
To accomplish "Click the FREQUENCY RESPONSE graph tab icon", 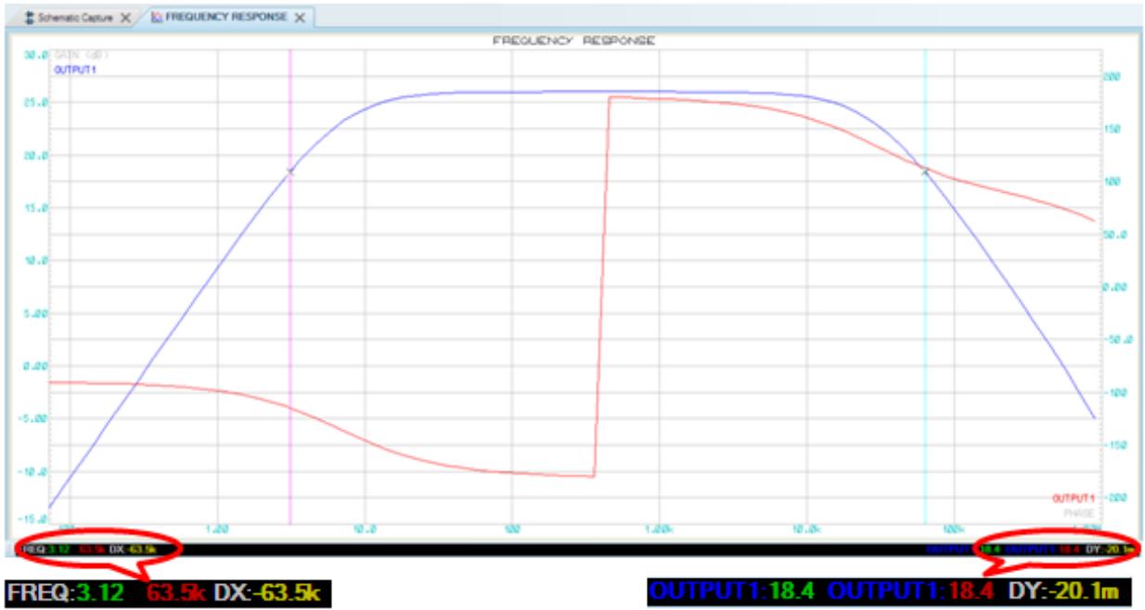I will (157, 18).
